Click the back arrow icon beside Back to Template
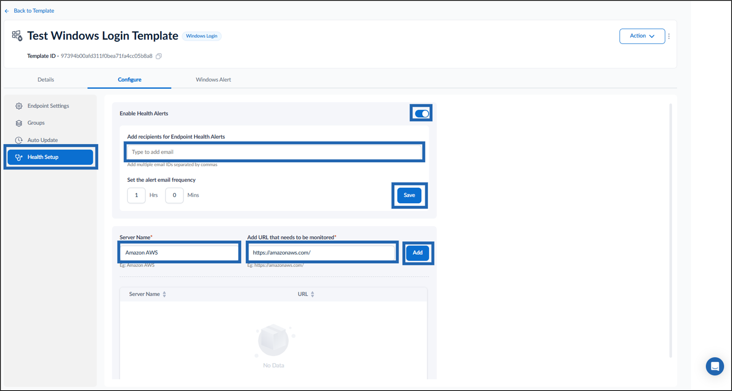 [x=7, y=11]
